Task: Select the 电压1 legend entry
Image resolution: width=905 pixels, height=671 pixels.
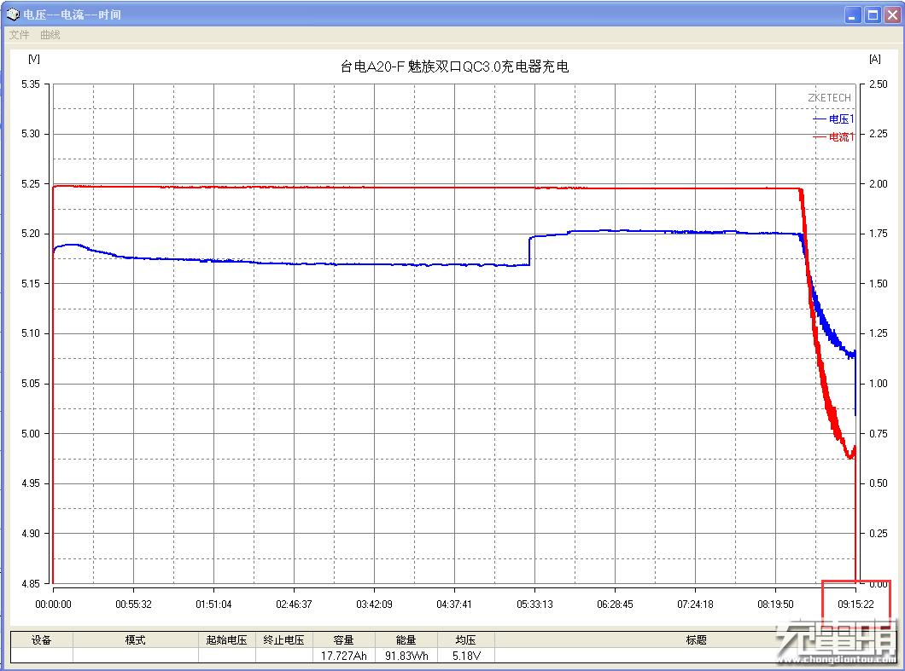Action: 834,119
